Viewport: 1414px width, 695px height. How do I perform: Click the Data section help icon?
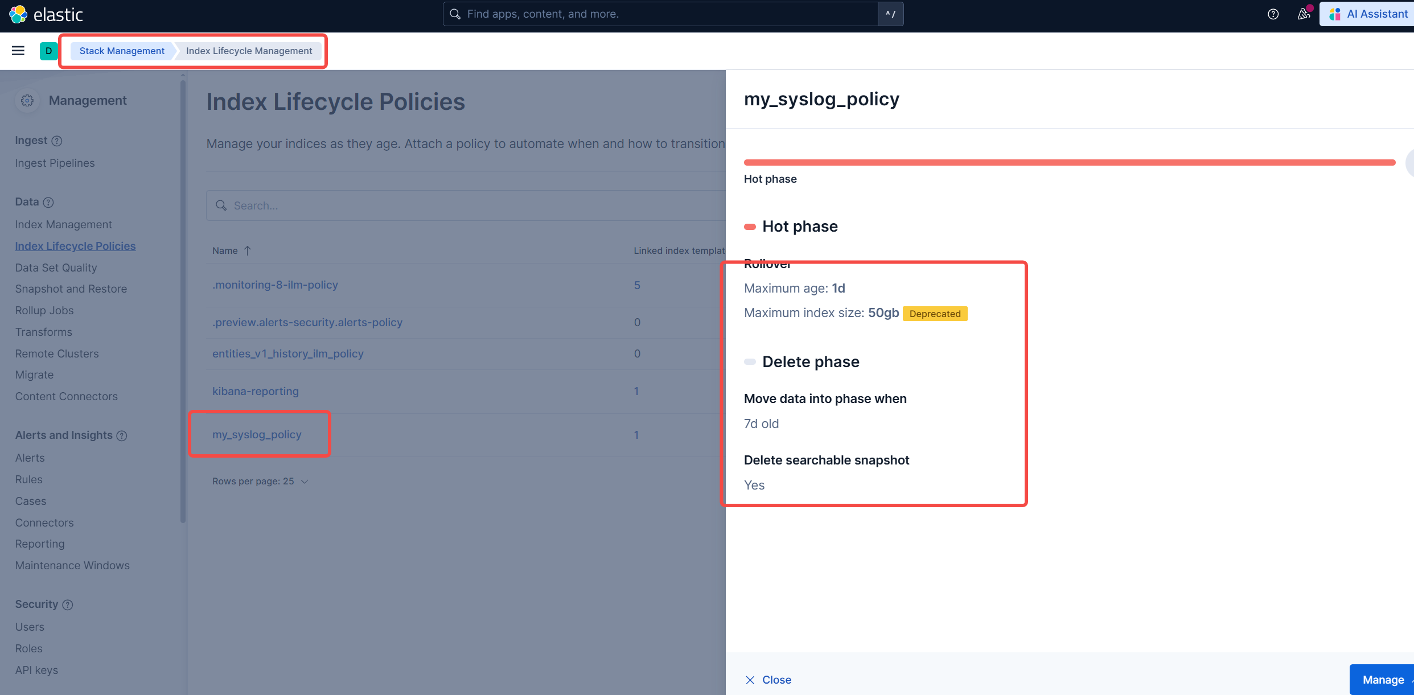(48, 202)
